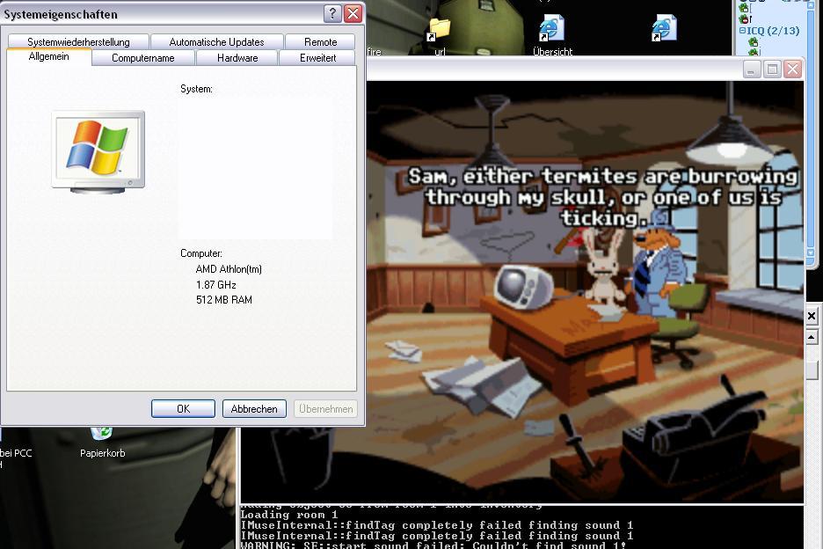
Task: Maximize the Sam & Max game window
Action: pos(772,69)
